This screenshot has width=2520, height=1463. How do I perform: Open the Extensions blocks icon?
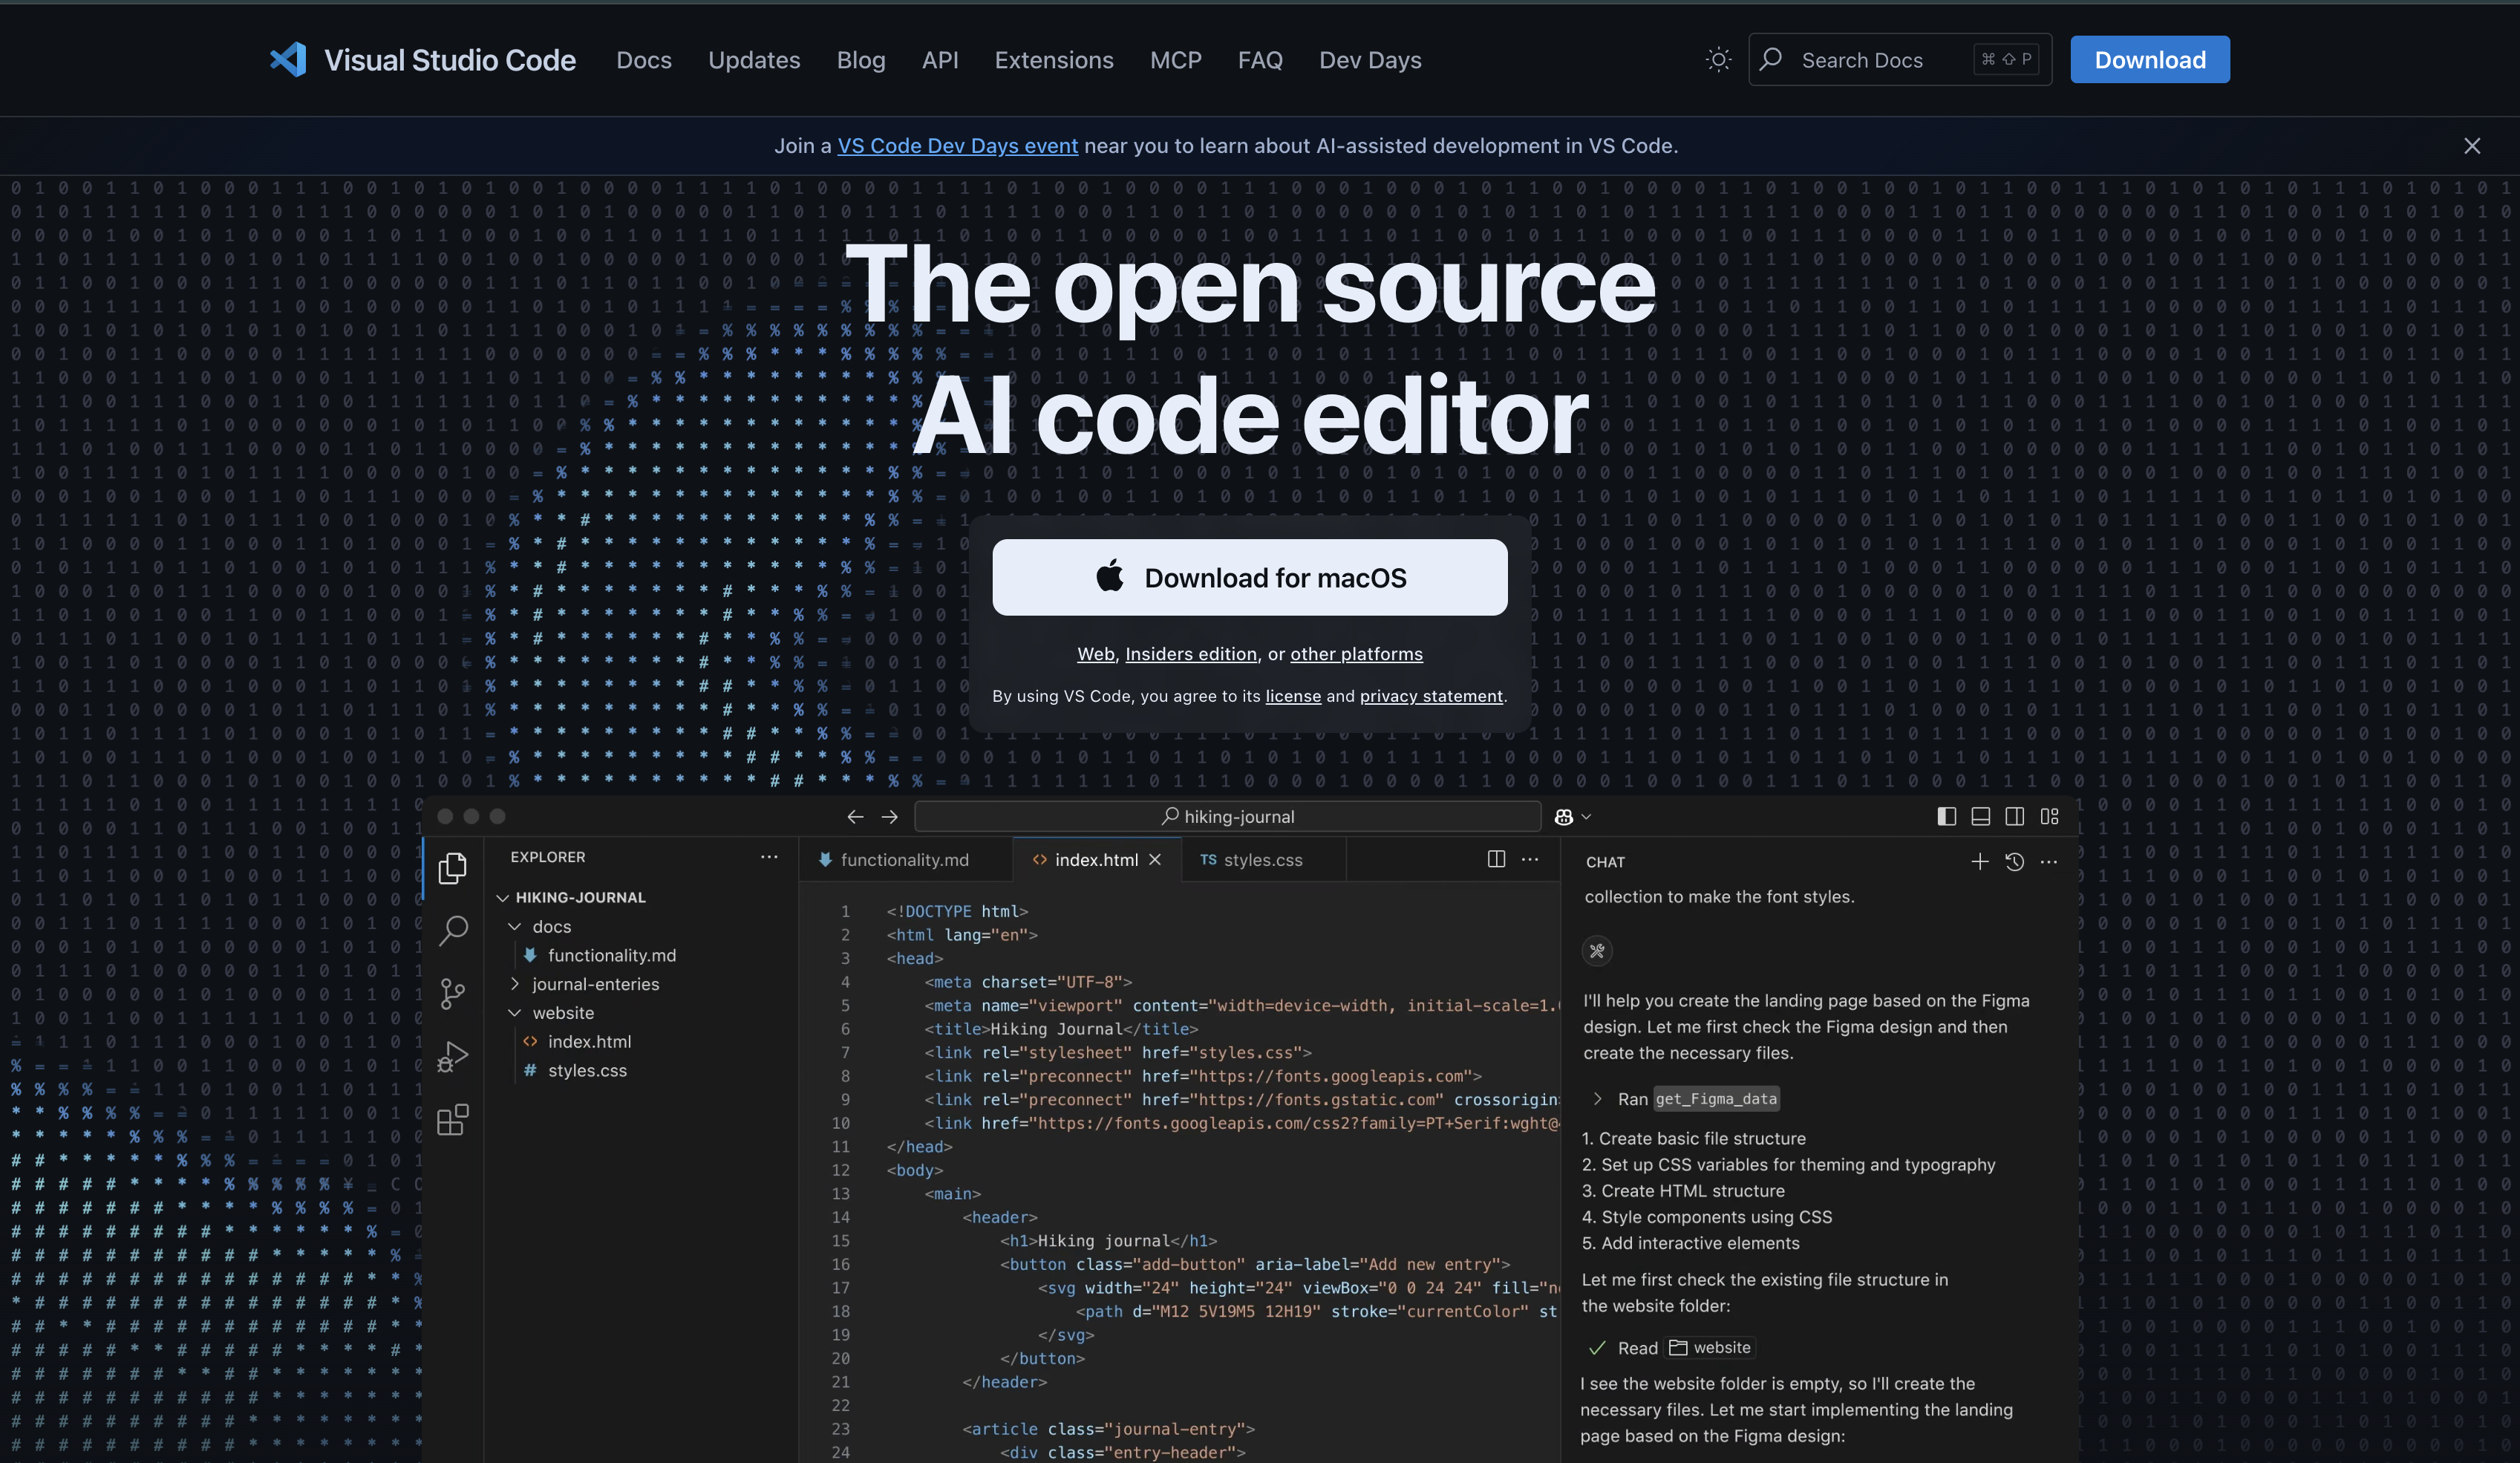pyautogui.click(x=453, y=1119)
